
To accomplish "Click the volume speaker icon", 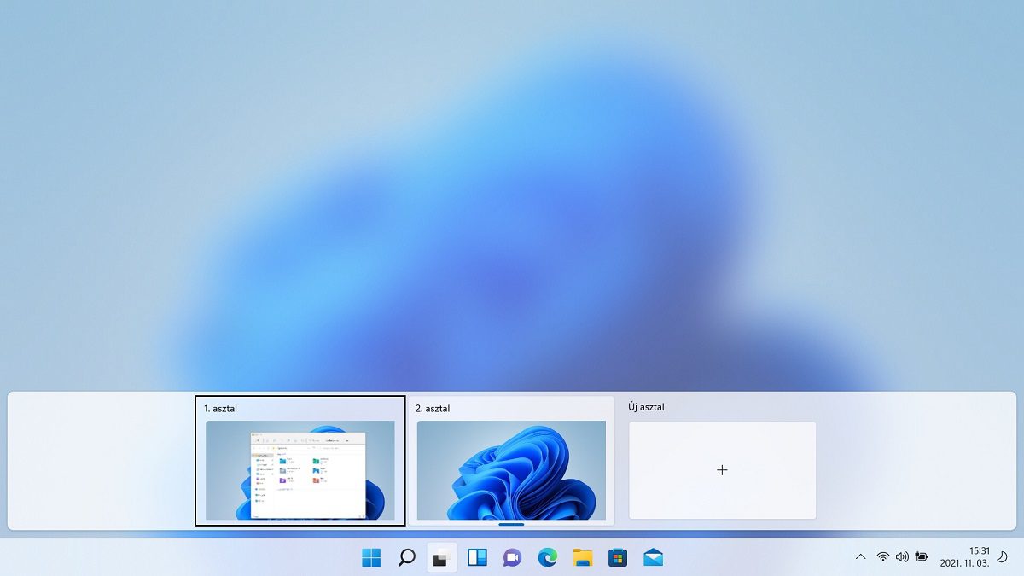I will [x=902, y=557].
